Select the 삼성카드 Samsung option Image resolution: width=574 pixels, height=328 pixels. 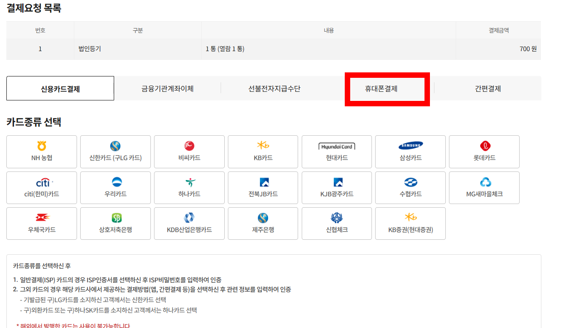410,152
